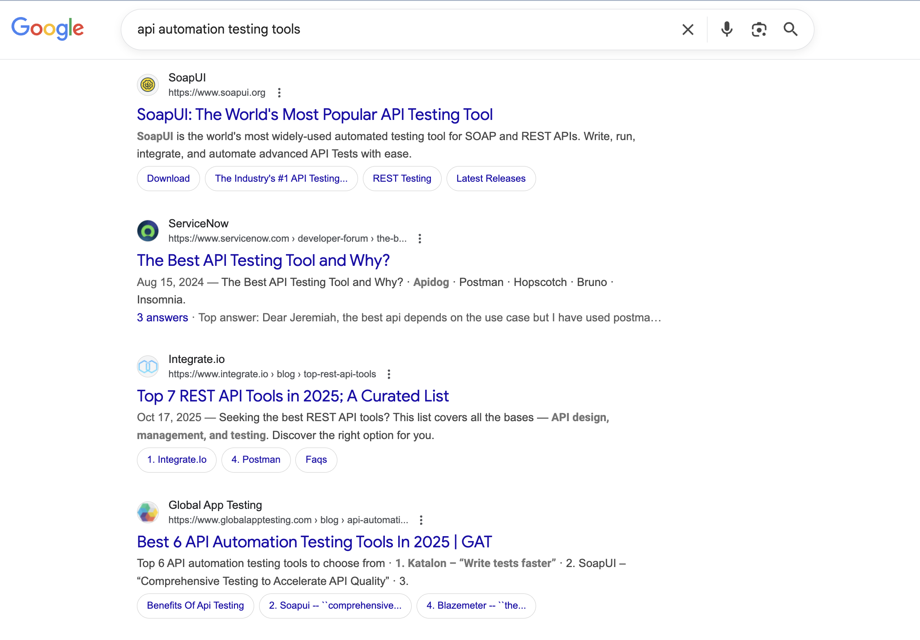Open The Best API Testing Tool and Why

pyautogui.click(x=263, y=260)
